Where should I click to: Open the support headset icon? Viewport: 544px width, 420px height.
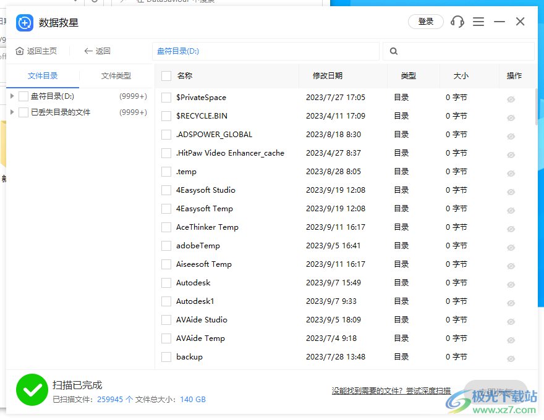click(457, 22)
